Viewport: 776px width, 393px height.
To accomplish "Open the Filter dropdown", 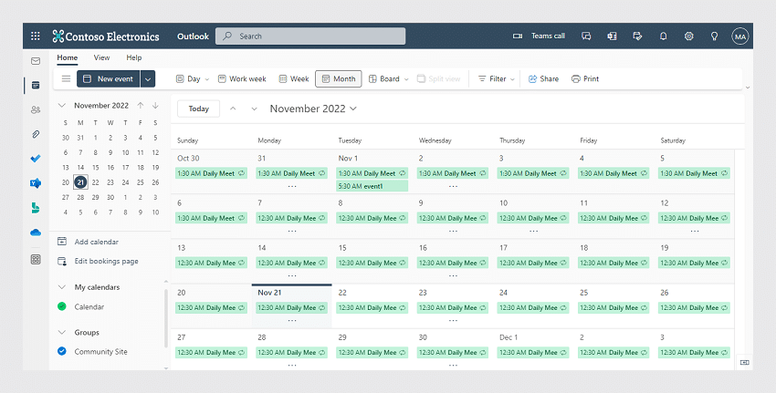I will coord(497,78).
